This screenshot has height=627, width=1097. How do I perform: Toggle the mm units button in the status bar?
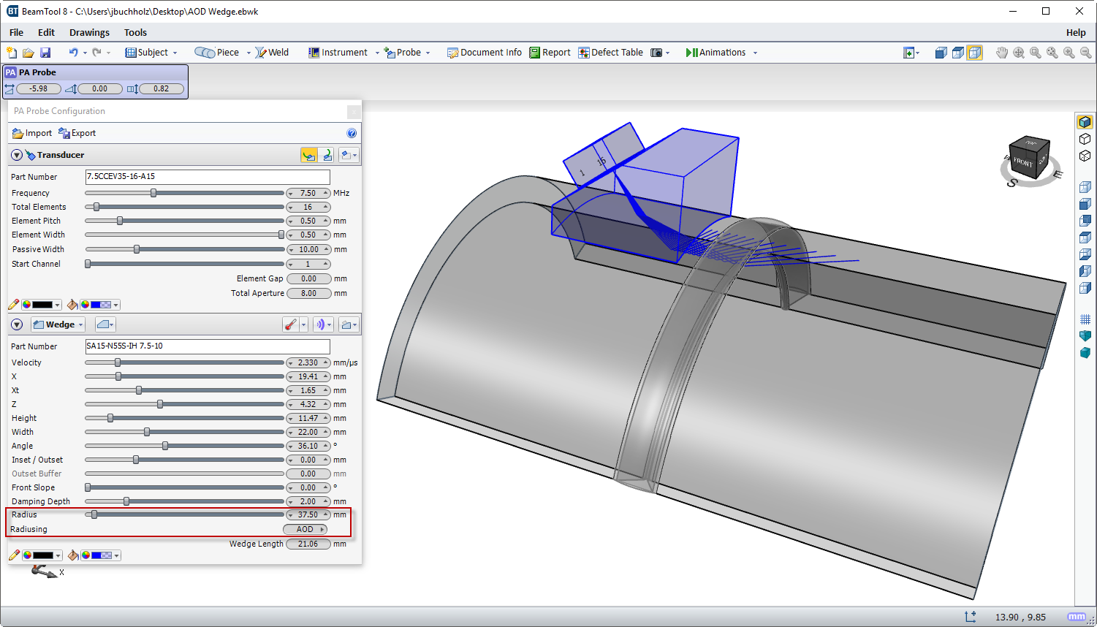(1076, 617)
